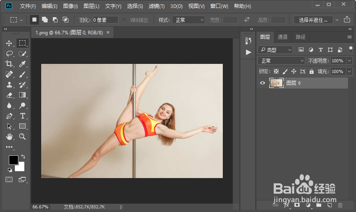Select the Horizontal Type tool
This screenshot has height=212, width=356.
point(22,116)
